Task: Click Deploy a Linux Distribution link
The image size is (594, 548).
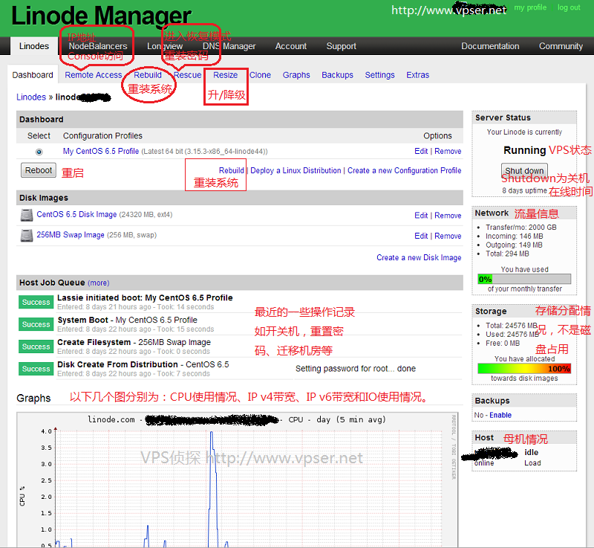Action: [296, 171]
